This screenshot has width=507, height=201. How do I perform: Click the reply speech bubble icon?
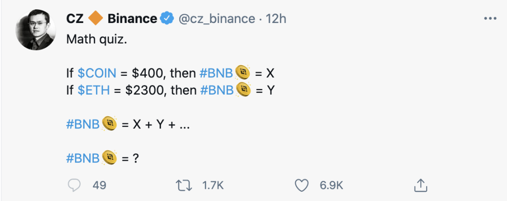[75, 185]
